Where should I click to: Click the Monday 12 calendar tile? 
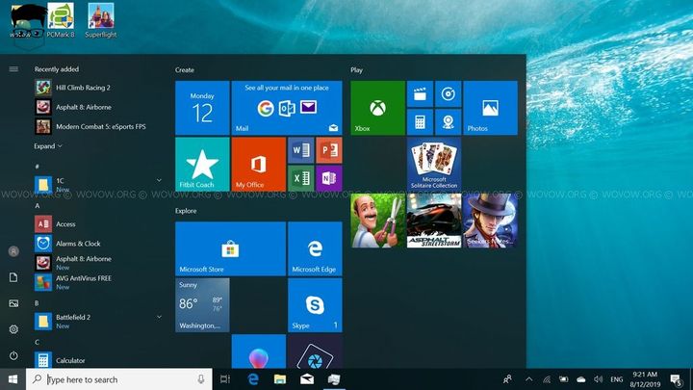tap(202, 108)
